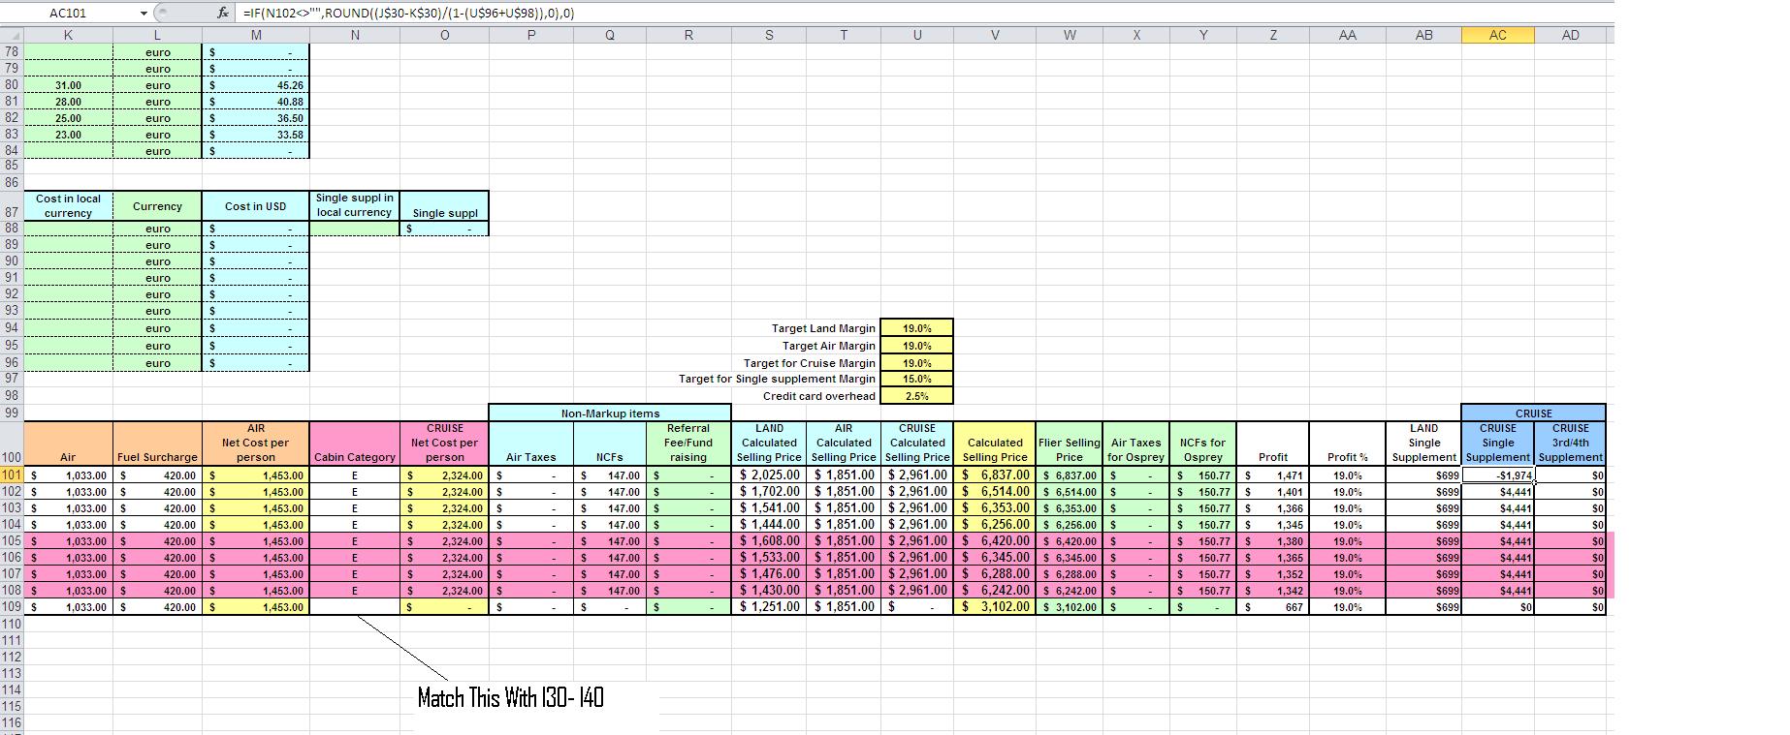
Task: Select the cell showing -$1,974
Action: (x=1497, y=475)
